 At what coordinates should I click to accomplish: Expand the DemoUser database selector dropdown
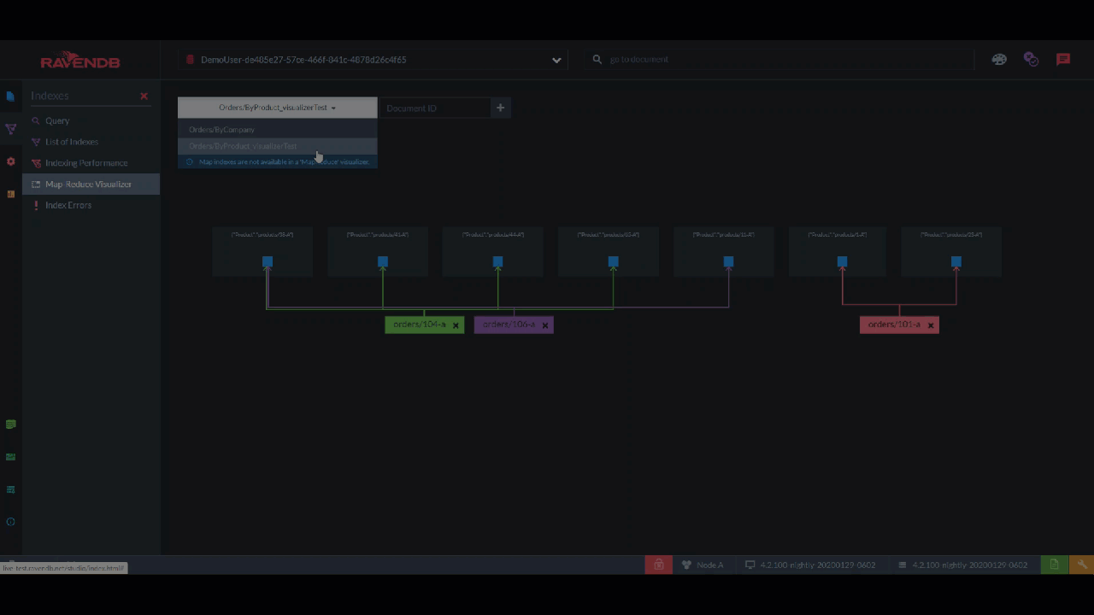click(x=374, y=60)
